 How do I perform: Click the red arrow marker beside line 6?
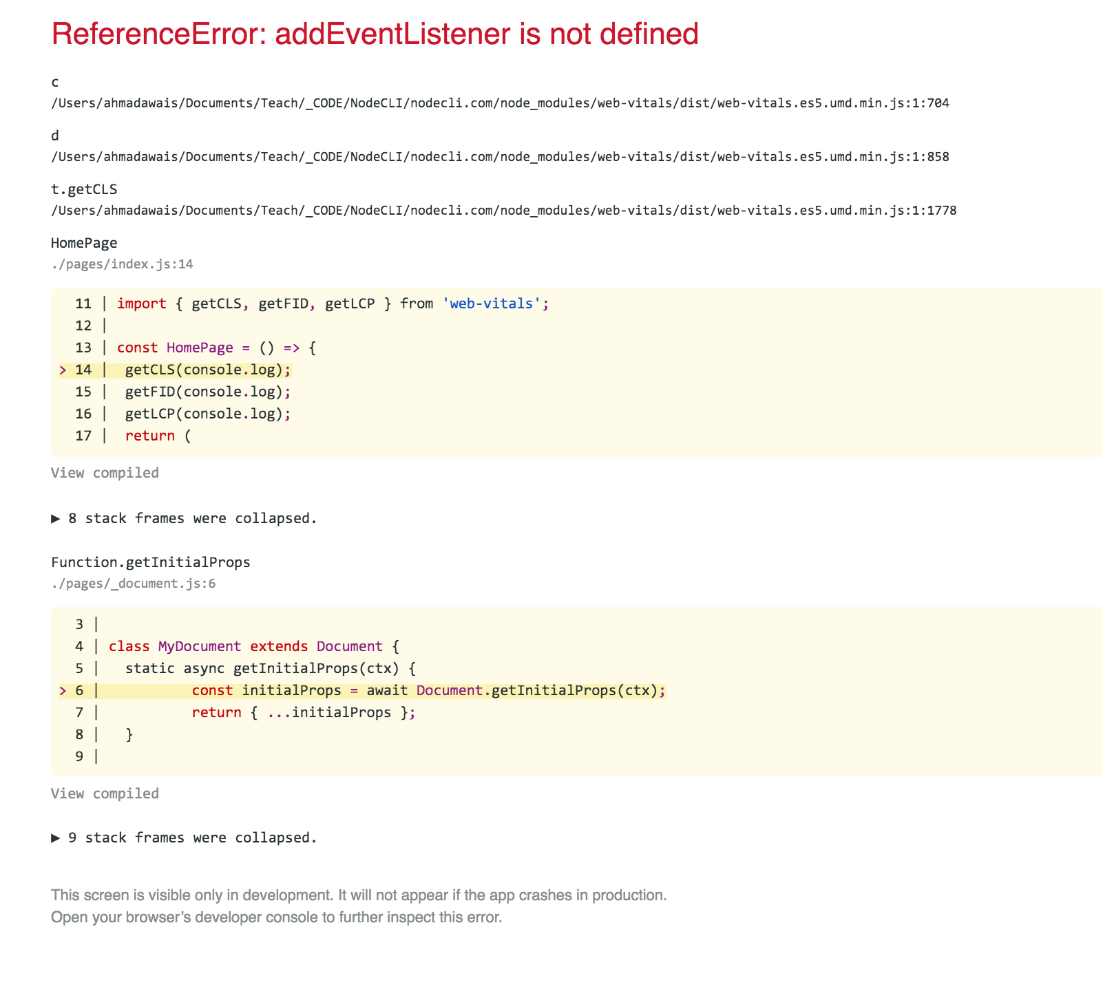click(x=63, y=690)
